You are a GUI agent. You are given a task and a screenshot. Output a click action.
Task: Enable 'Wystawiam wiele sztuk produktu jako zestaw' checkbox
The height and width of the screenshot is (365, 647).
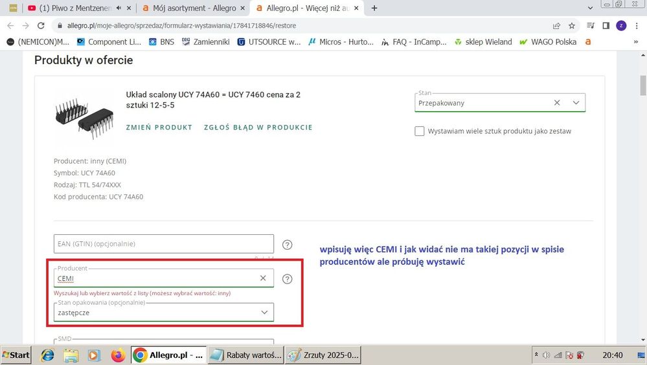coord(420,131)
